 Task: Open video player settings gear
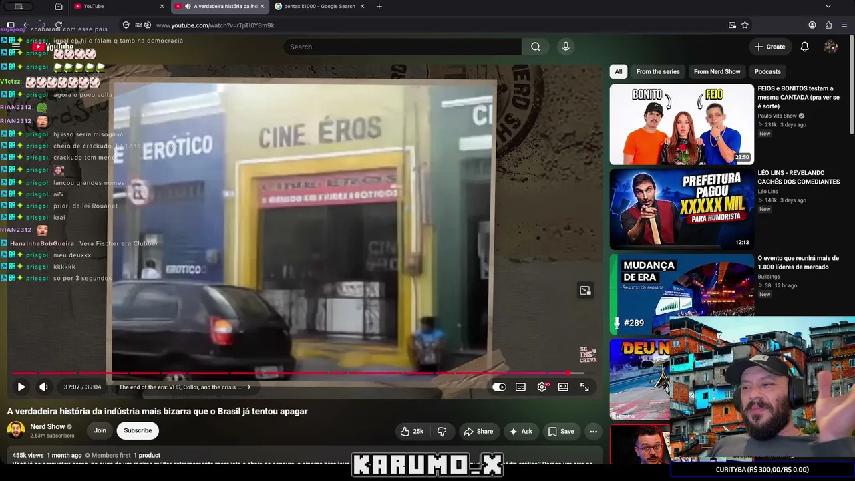click(x=542, y=387)
